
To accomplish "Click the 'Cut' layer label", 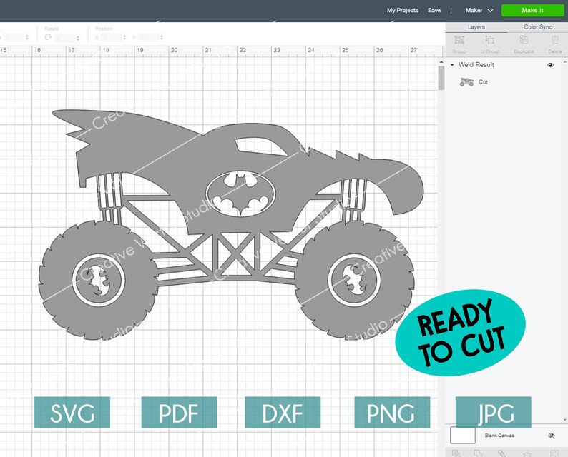I will click(483, 82).
